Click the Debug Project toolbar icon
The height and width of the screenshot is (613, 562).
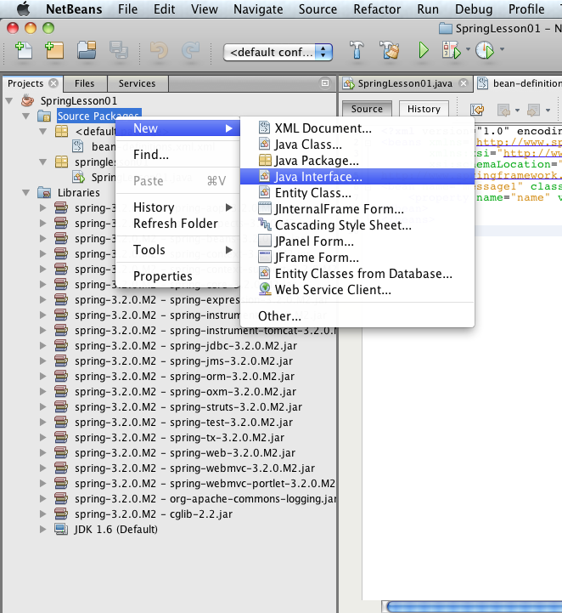point(452,50)
